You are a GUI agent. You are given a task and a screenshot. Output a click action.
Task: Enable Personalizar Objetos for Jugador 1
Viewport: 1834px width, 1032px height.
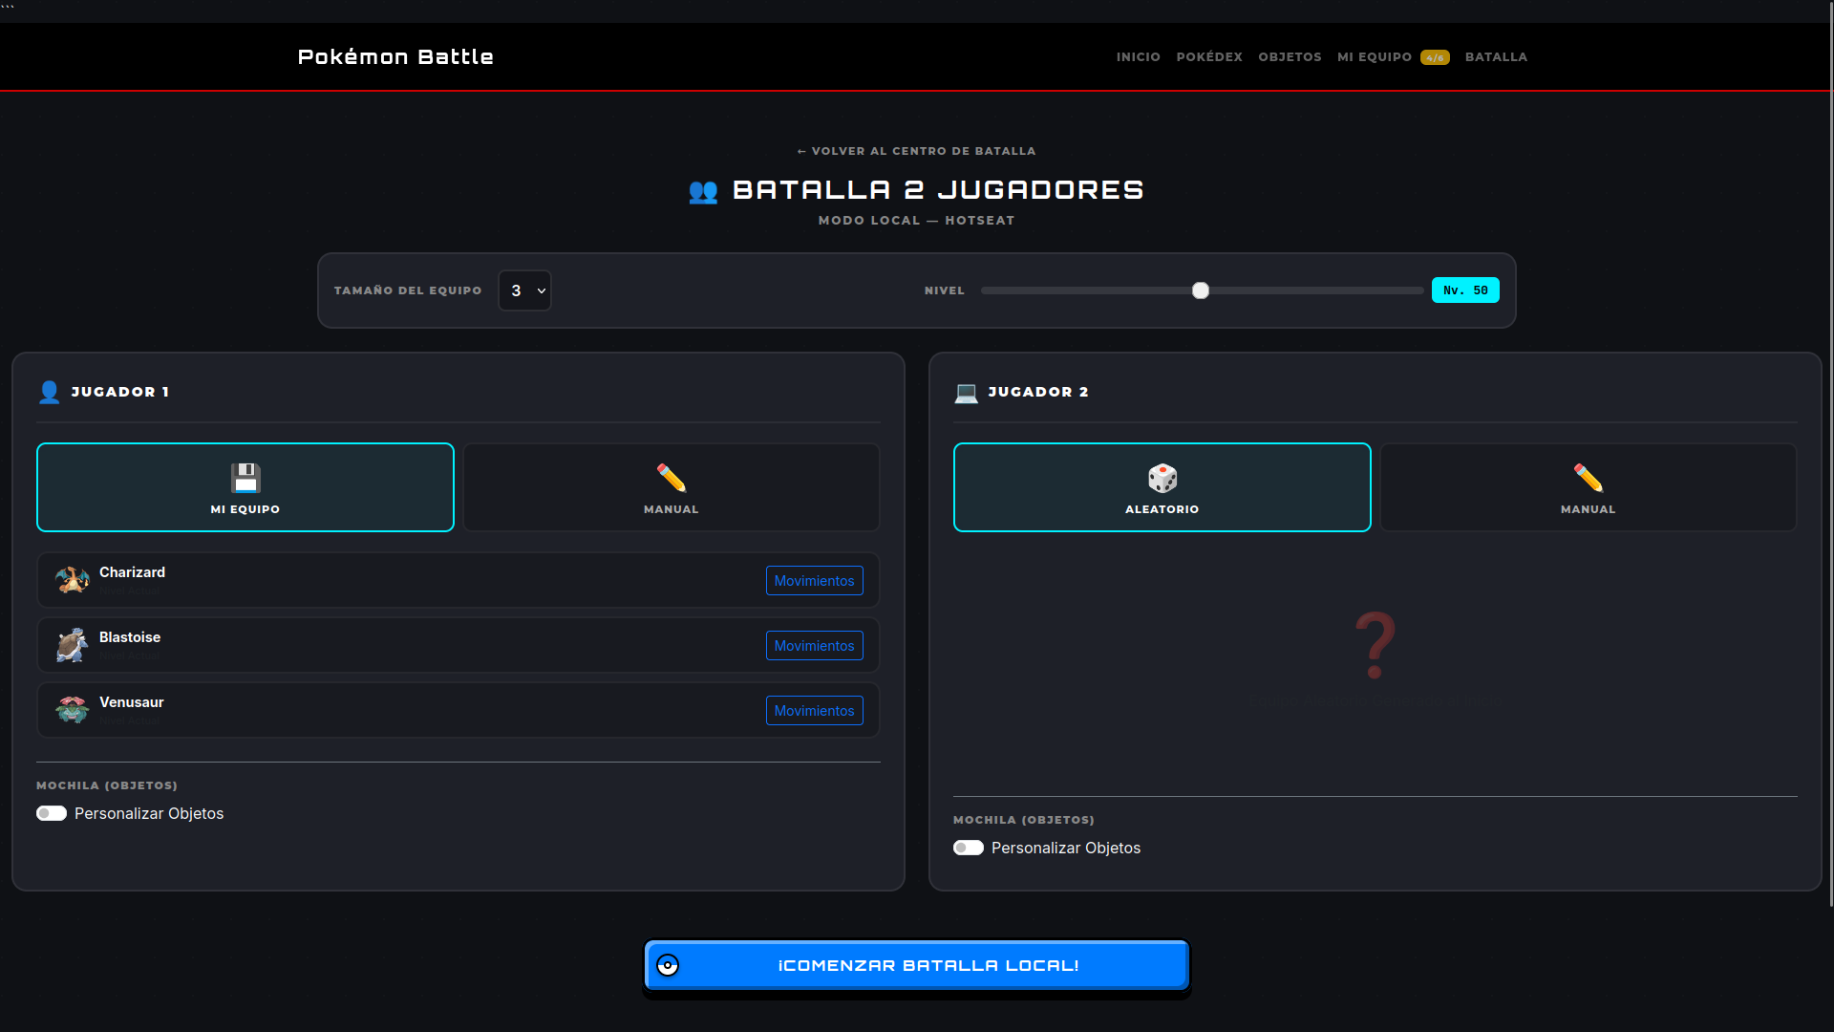pyautogui.click(x=52, y=813)
